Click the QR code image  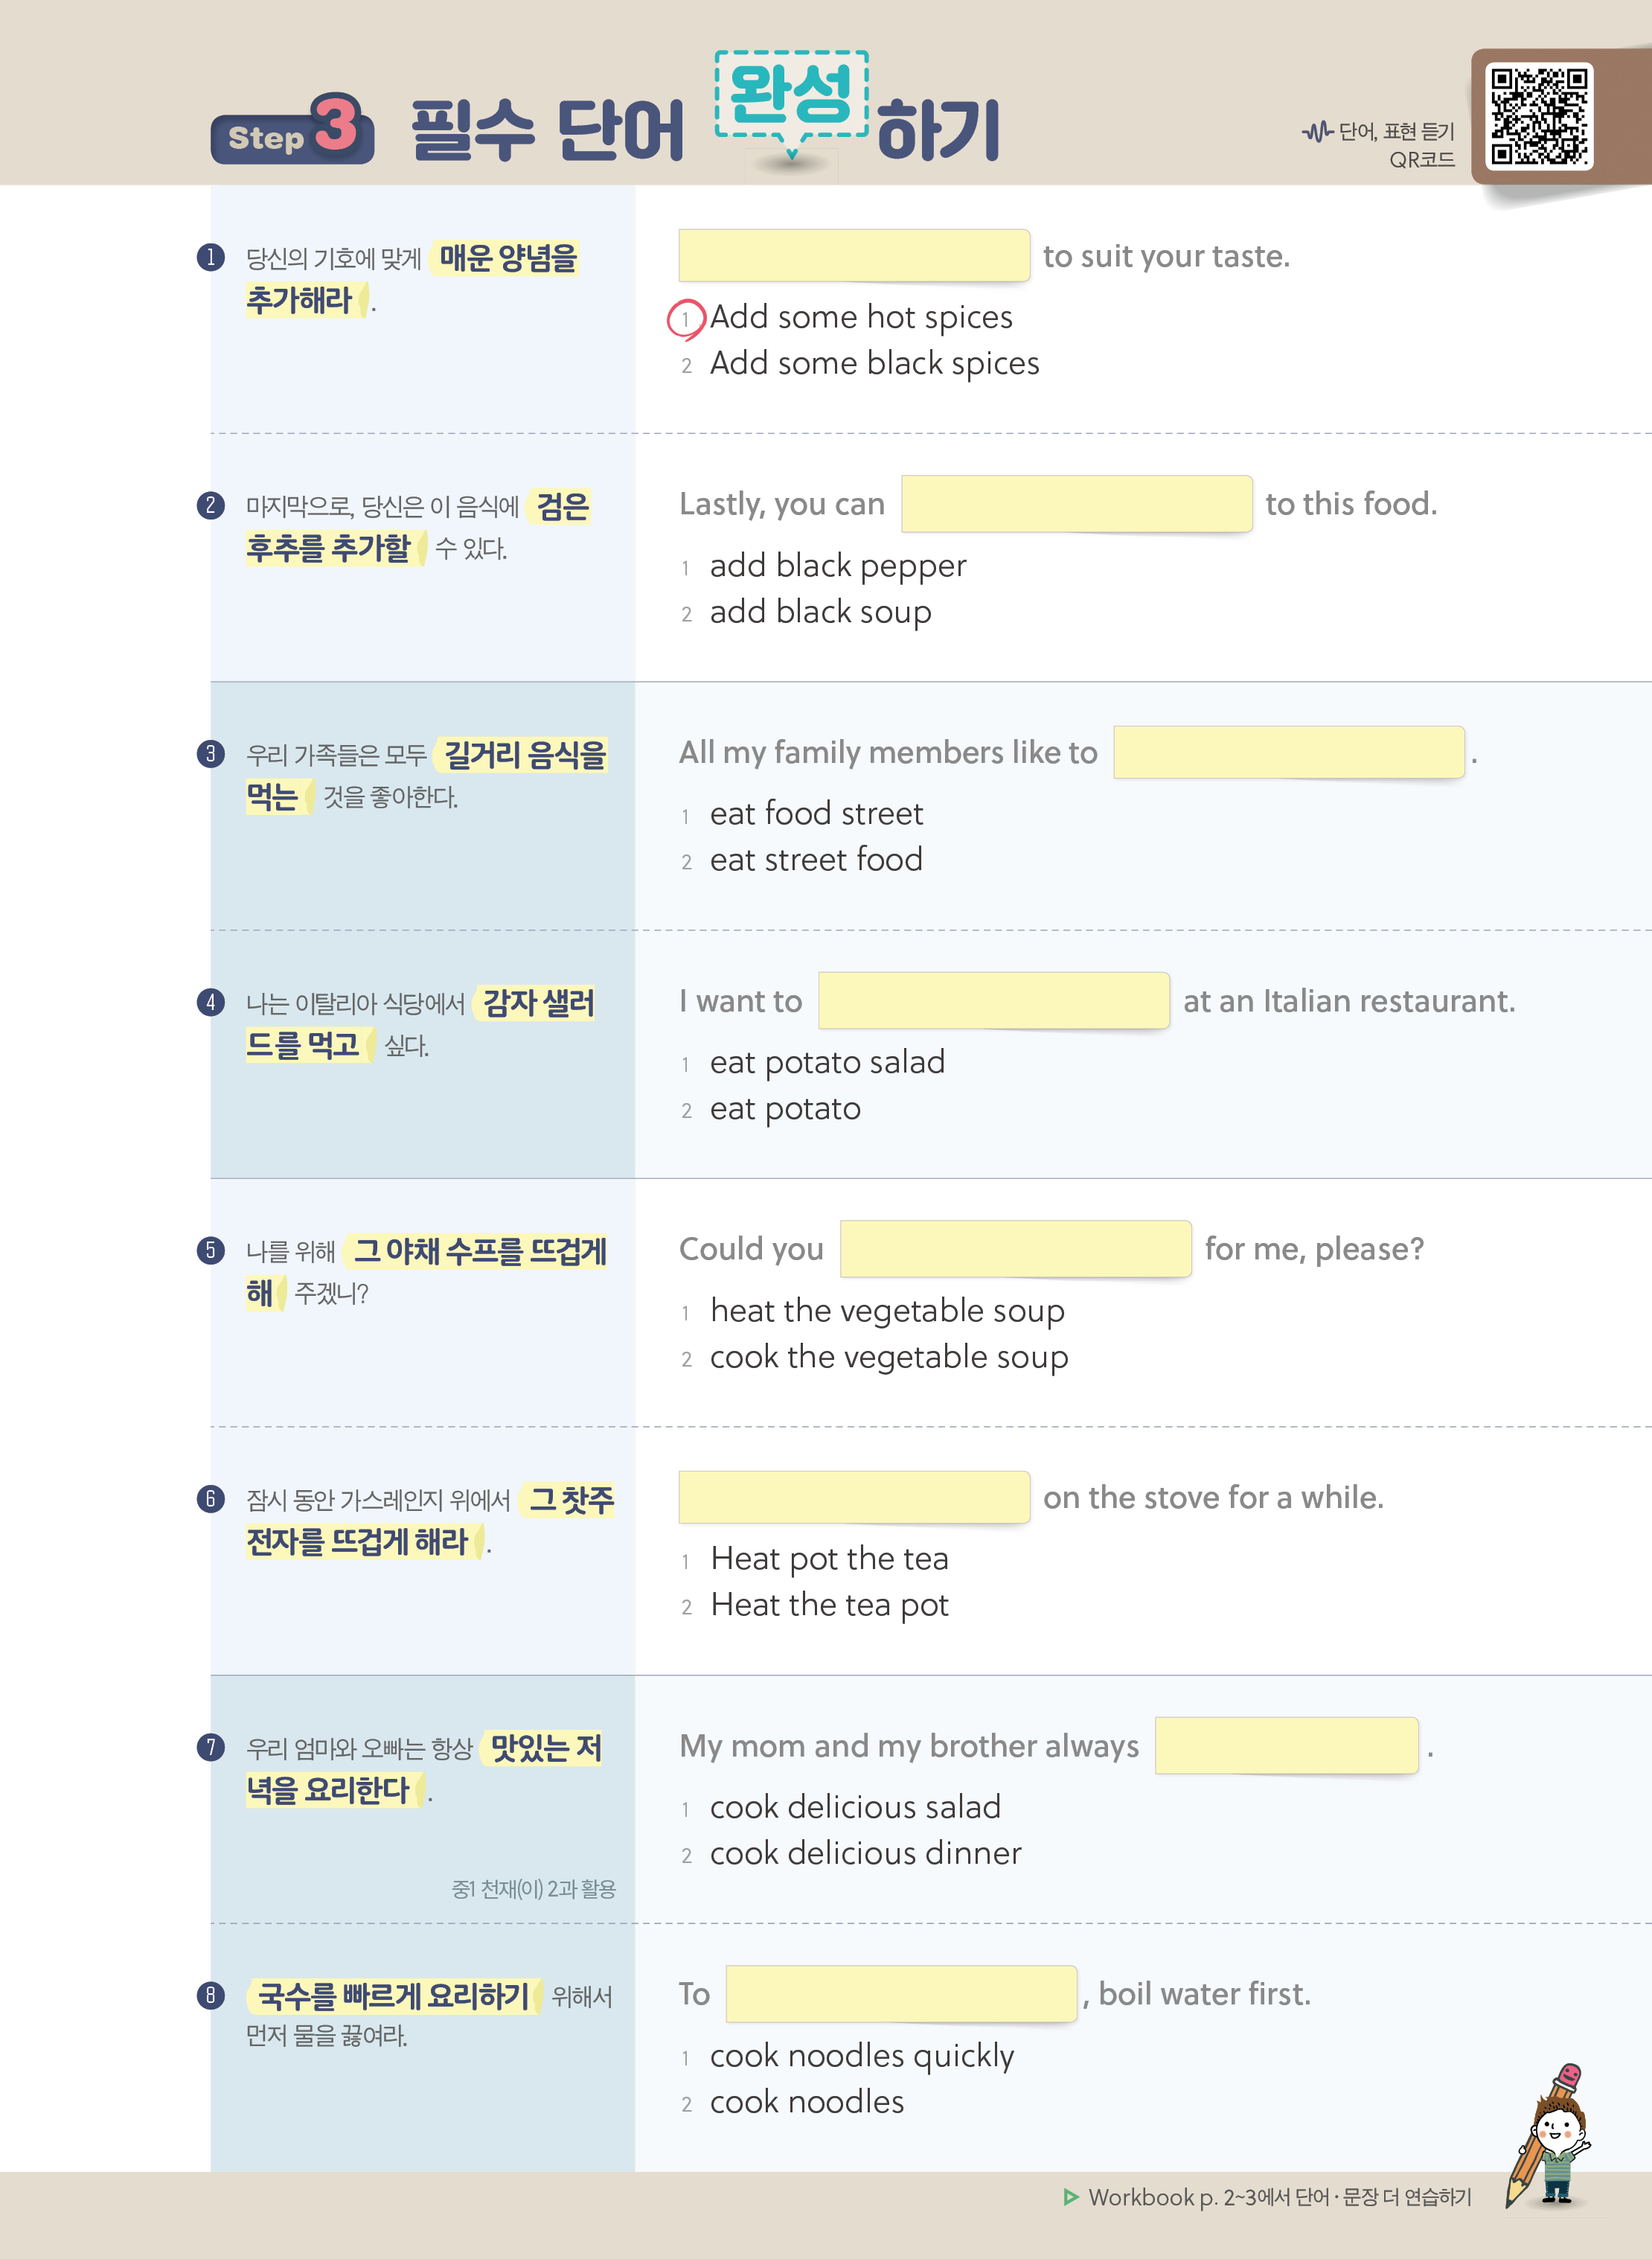[1538, 116]
